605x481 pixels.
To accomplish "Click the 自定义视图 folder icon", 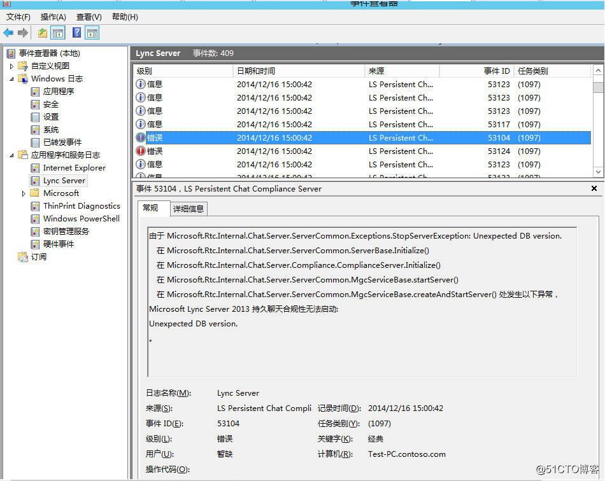I will click(x=23, y=66).
